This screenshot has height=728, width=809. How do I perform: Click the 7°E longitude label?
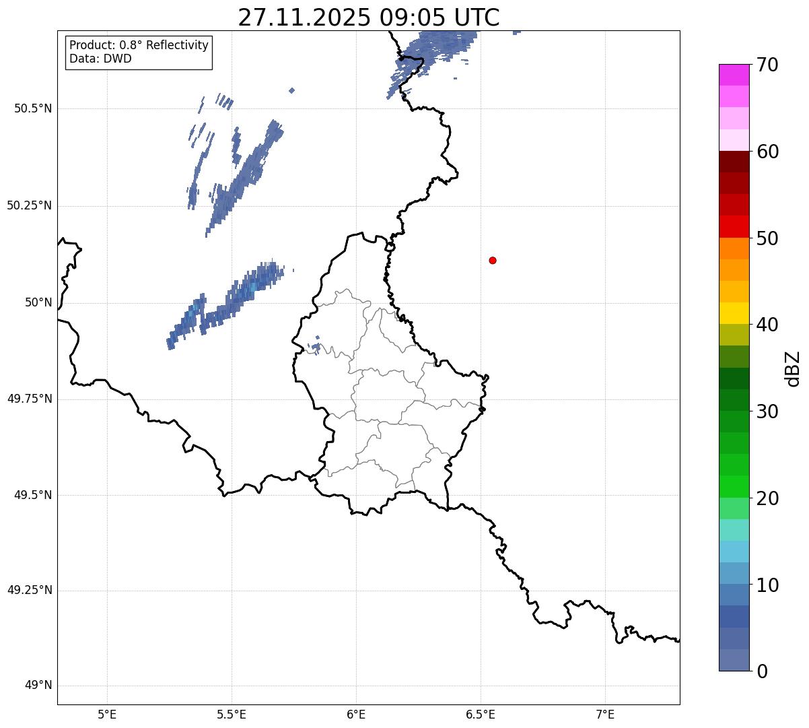pos(605,714)
